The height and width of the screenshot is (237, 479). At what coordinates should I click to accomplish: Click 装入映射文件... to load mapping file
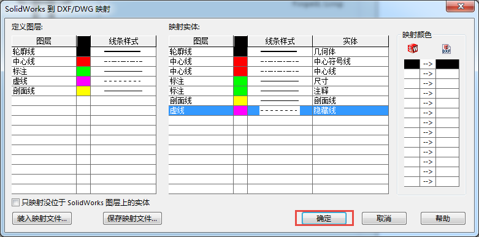[42, 219]
